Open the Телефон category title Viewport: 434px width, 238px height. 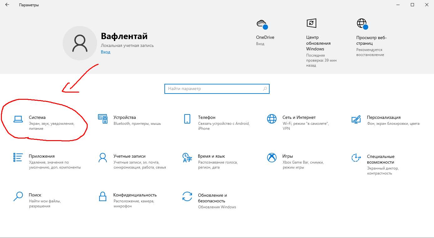(x=207, y=117)
